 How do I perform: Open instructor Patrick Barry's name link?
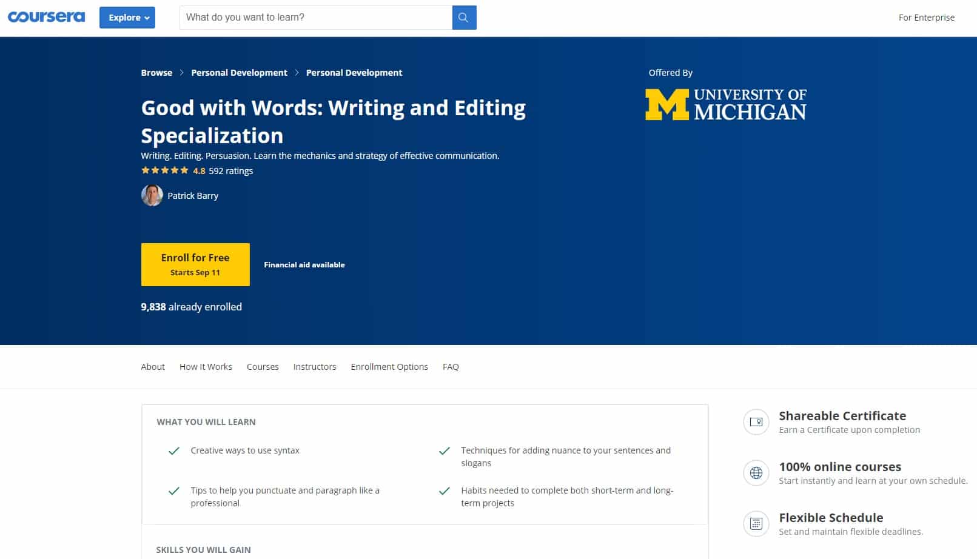(193, 196)
